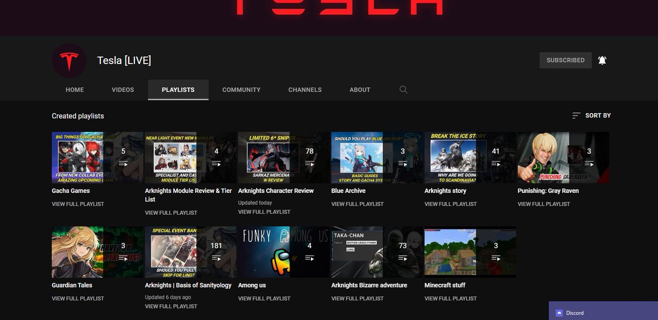Switch to the Home tab
This screenshot has height=320, width=658.
click(x=75, y=90)
